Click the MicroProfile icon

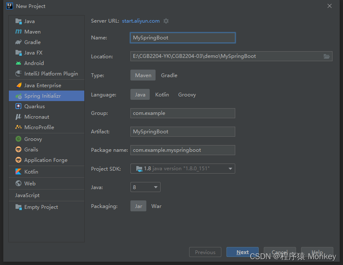[18, 127]
